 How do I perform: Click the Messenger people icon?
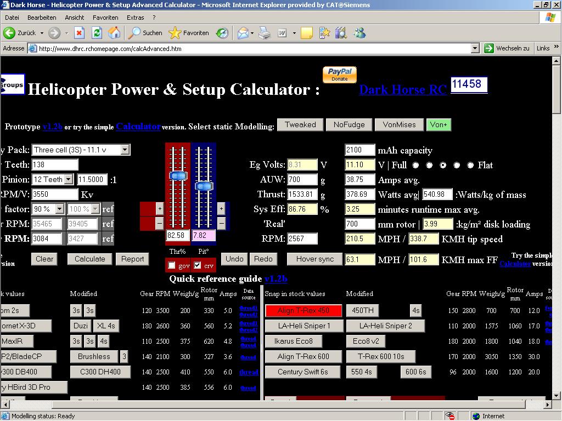click(x=359, y=33)
